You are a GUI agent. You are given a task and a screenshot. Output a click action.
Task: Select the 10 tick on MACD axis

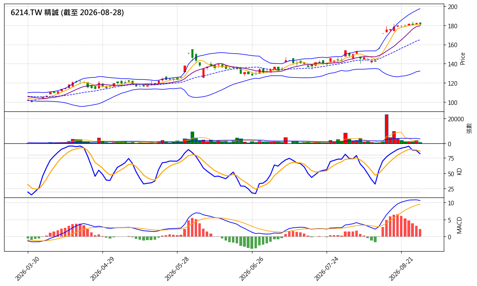451,203
